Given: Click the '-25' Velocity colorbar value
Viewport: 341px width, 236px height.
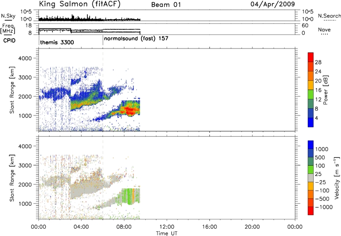Looking at the screenshot, I should point(321,182).
